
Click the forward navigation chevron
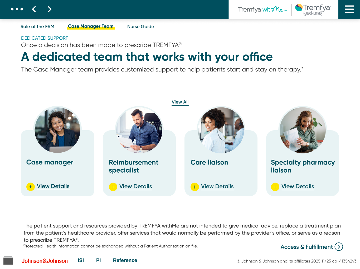pyautogui.click(x=49, y=9)
